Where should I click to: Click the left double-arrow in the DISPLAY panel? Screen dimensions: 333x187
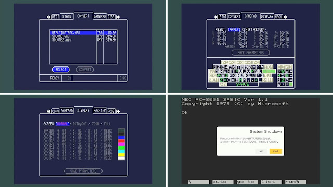coord(48,111)
